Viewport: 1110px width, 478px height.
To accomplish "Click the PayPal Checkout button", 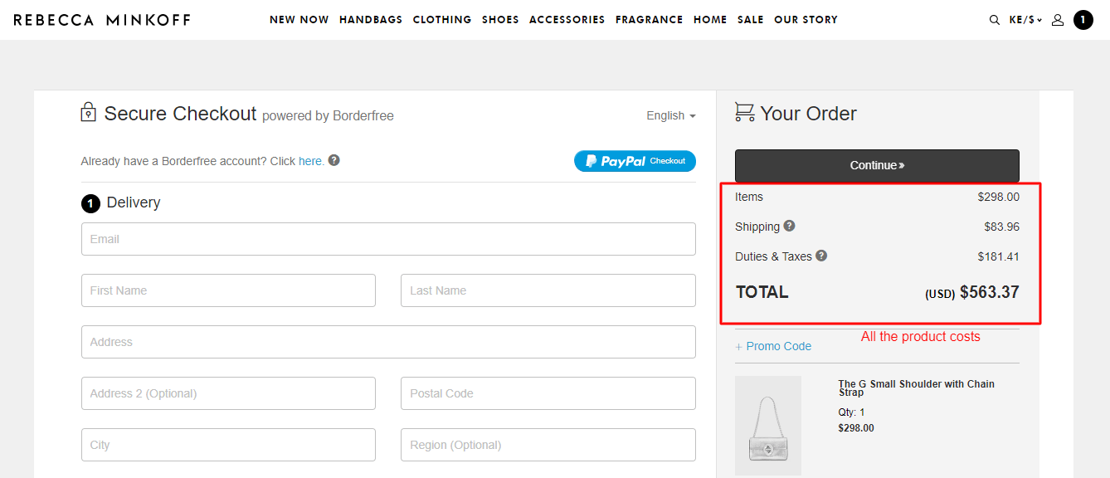I will pyautogui.click(x=635, y=161).
